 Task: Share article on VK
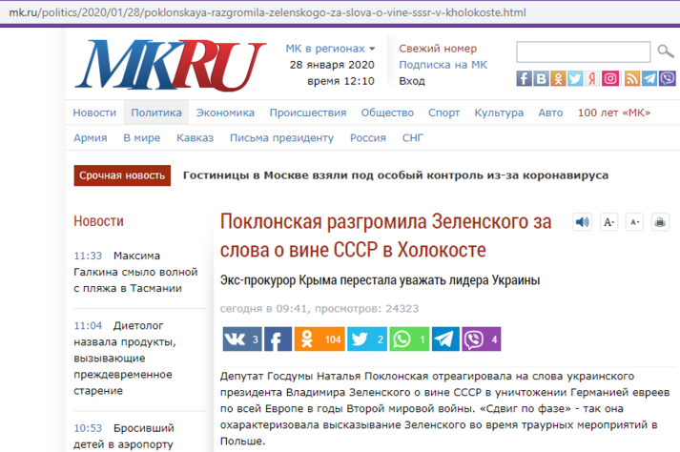tap(242, 339)
